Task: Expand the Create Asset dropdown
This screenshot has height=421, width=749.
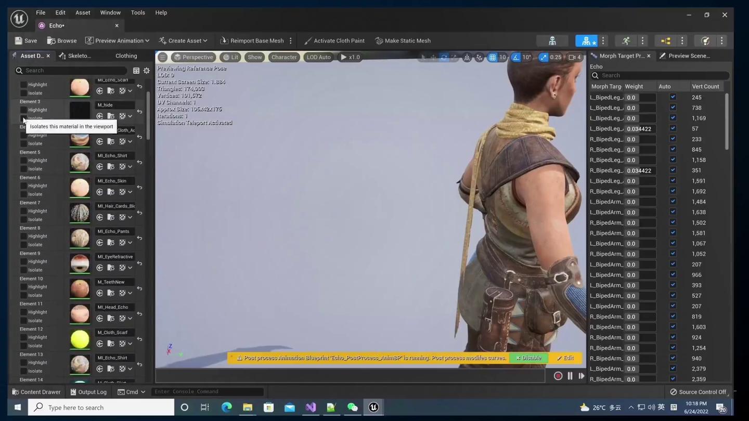Action: 183,41
